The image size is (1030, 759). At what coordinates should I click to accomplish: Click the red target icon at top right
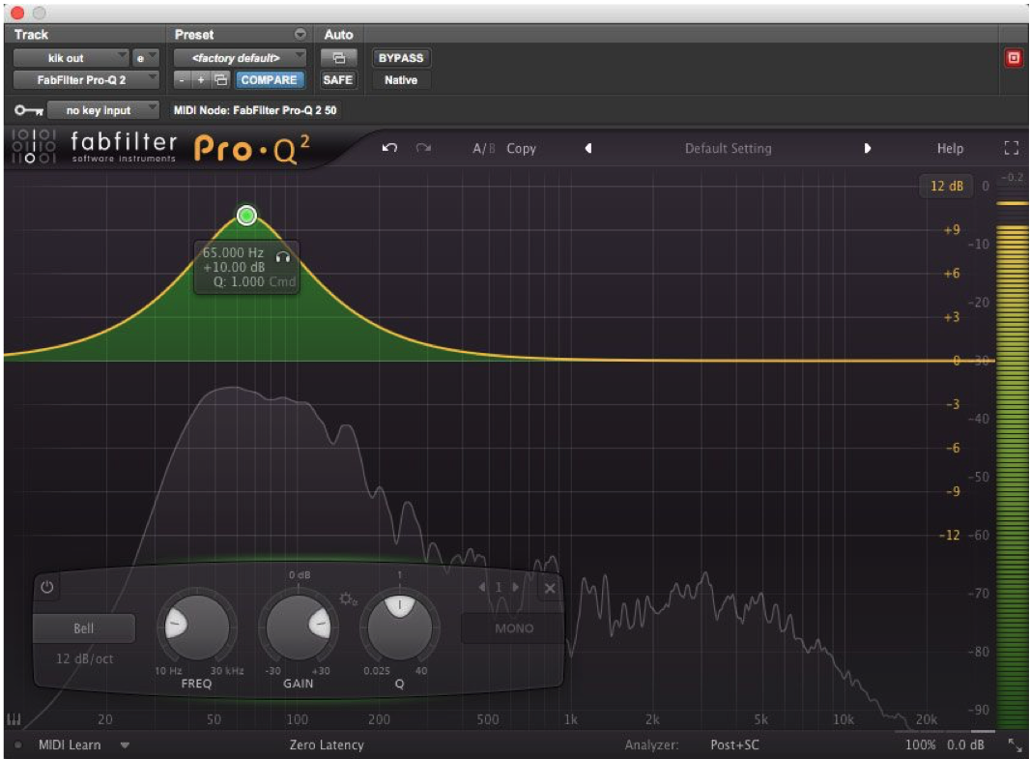[1014, 58]
